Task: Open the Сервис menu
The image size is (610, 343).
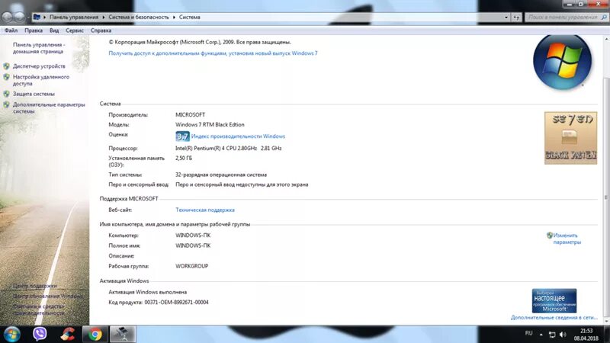Action: (x=74, y=30)
